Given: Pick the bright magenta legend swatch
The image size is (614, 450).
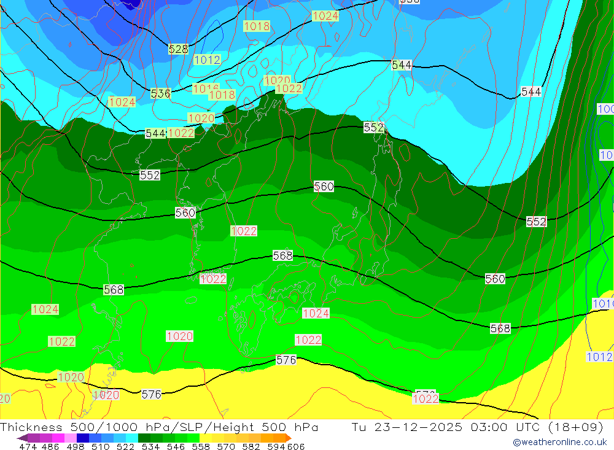Looking at the screenshot, I should pos(58,438).
